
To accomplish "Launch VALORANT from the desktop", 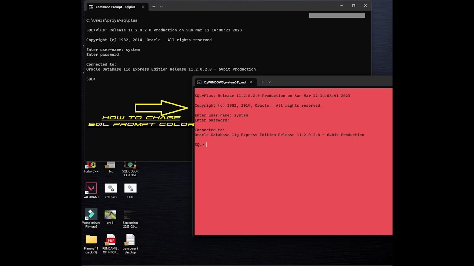I will point(91,191).
